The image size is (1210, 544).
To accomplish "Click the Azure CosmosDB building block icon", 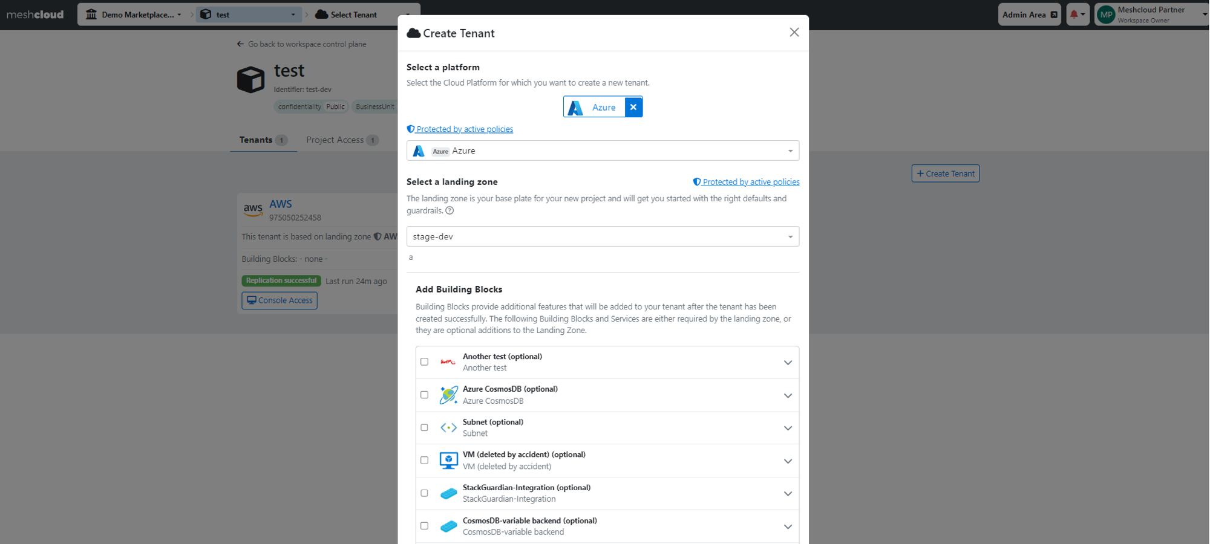I will point(448,395).
